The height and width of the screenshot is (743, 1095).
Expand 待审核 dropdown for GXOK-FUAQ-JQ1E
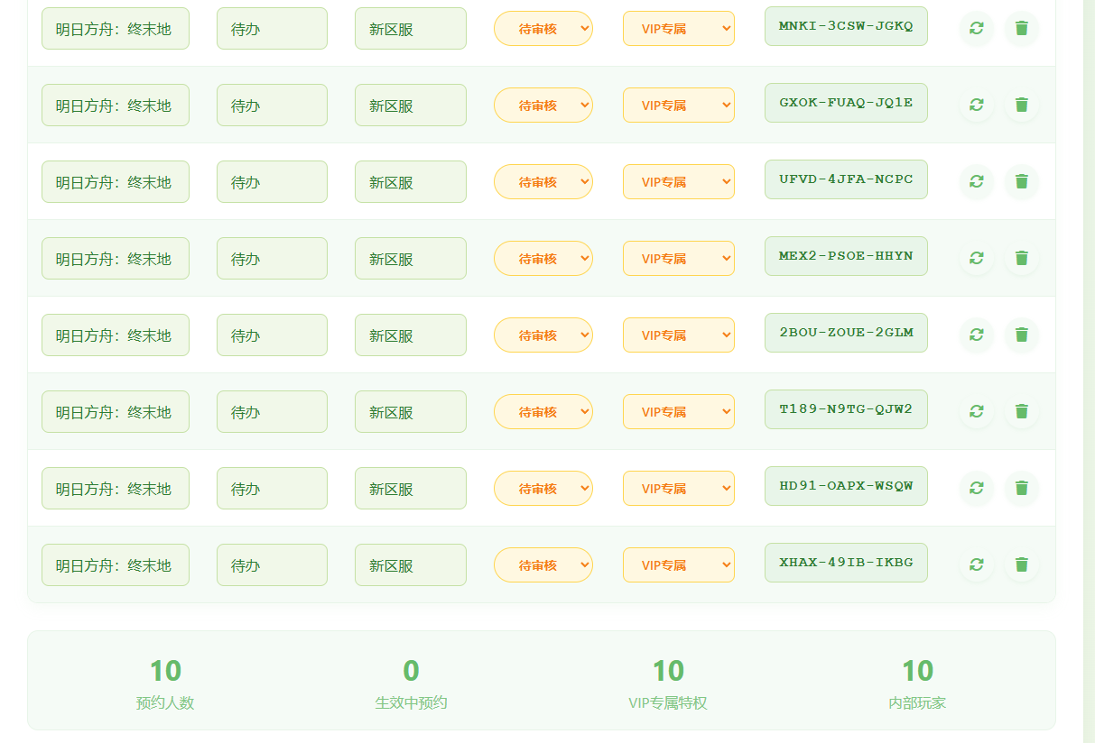click(x=543, y=105)
